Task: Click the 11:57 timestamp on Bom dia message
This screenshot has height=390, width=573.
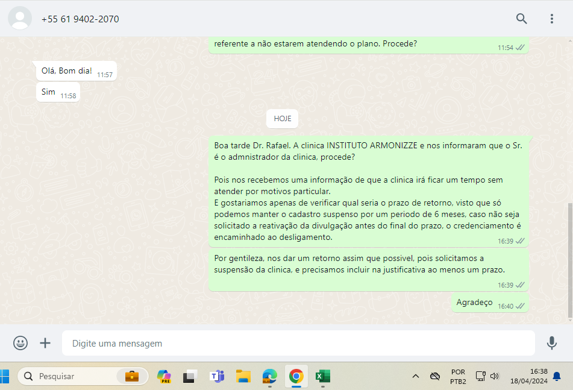Action: pos(105,75)
